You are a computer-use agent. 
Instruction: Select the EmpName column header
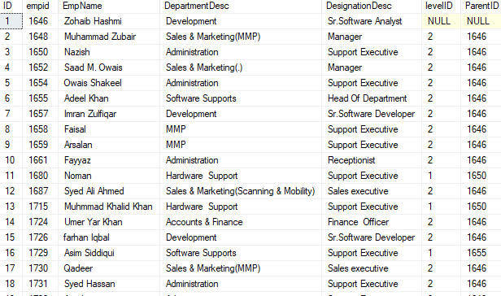coord(109,6)
